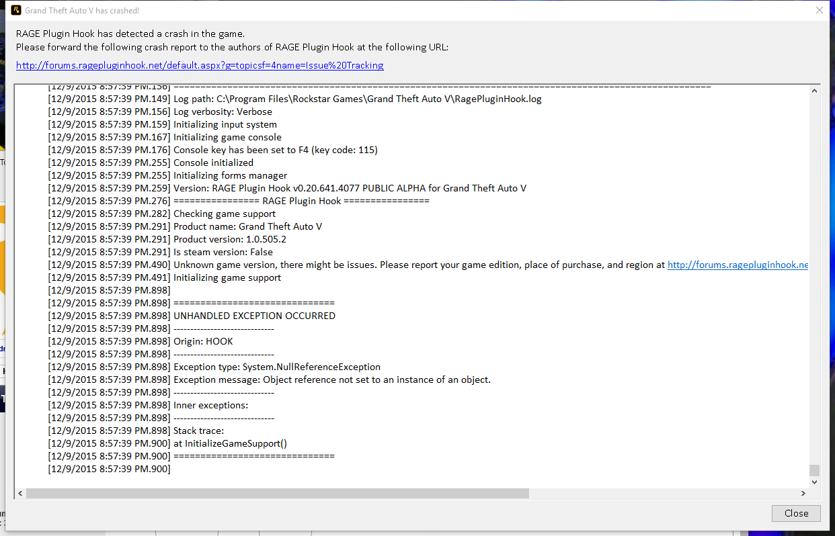Click the horizontal scrollbar thumb
Image resolution: width=835 pixels, height=536 pixels.
277,493
